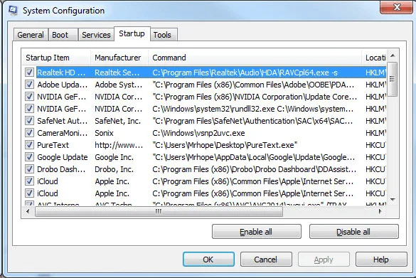416x278 pixels.
Task: Click the right arrow of horizontal scrollbar
Action: (380, 211)
